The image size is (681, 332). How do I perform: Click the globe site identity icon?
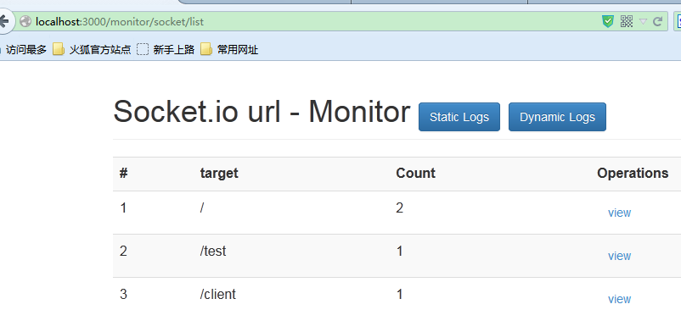[x=25, y=21]
